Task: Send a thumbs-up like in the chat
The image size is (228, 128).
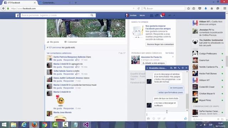Action: (186, 118)
